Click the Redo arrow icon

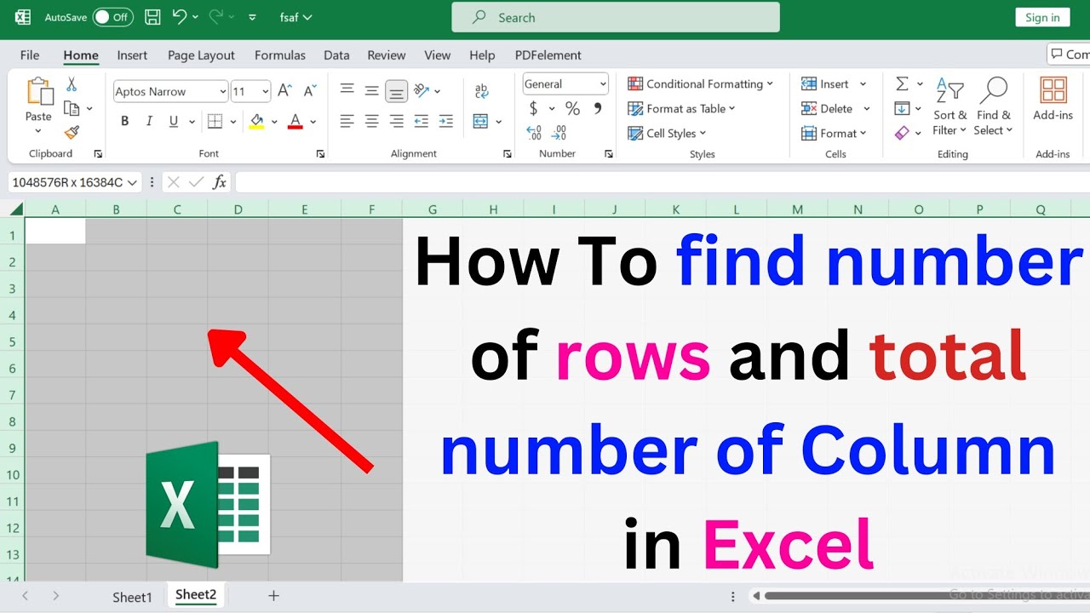216,16
